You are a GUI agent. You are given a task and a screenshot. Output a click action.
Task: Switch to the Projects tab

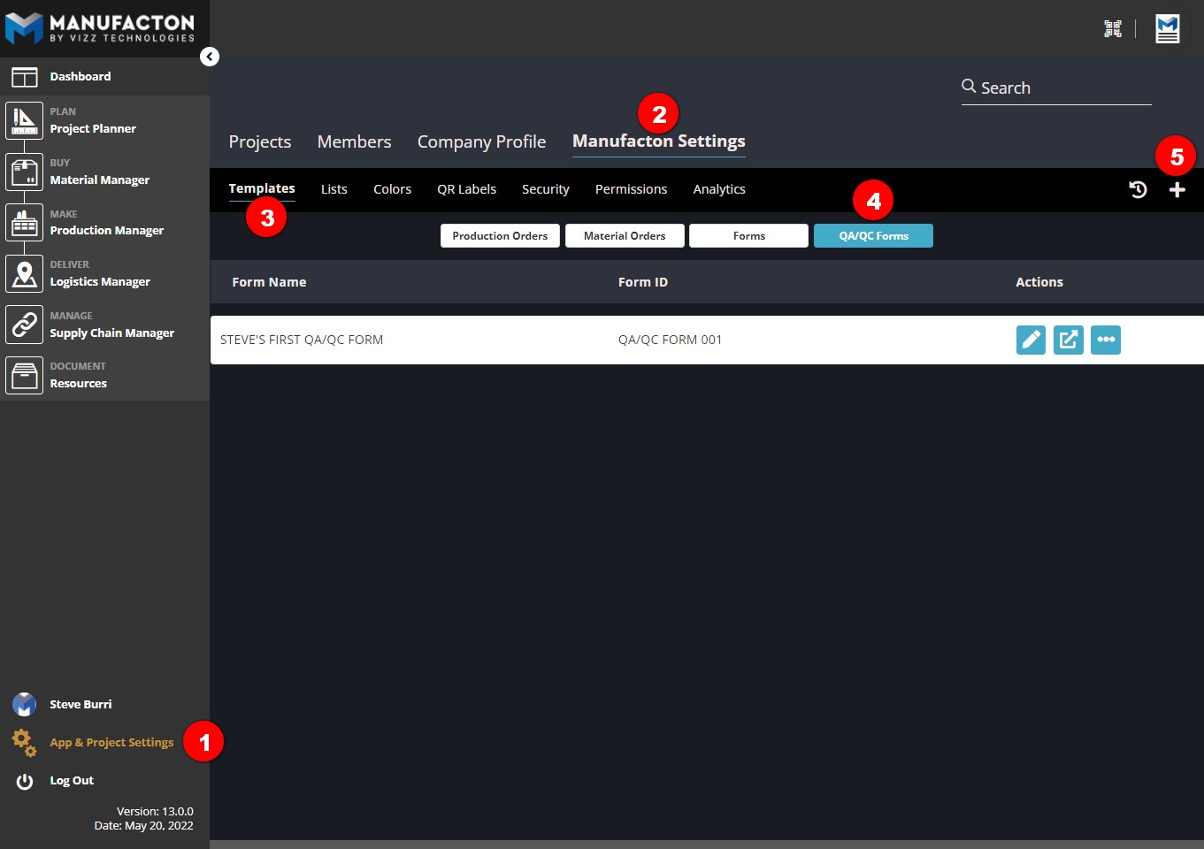pos(260,141)
